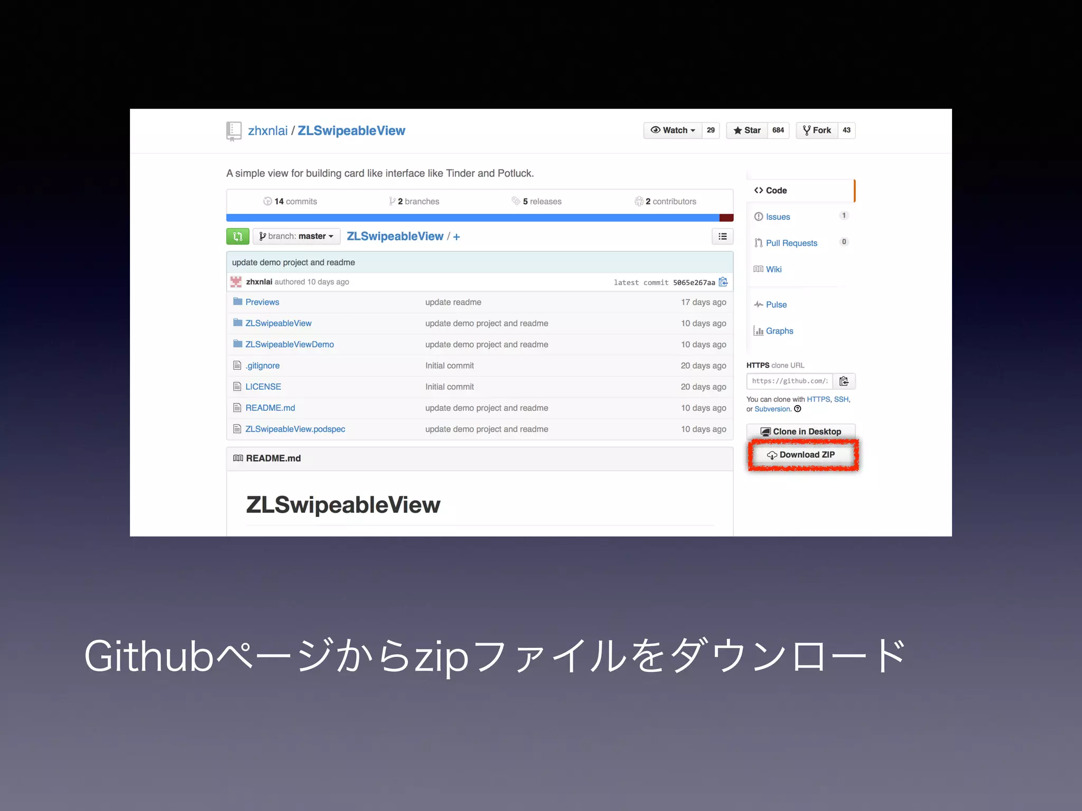Click the plus to create new file
The image size is (1082, 811).
(x=456, y=237)
